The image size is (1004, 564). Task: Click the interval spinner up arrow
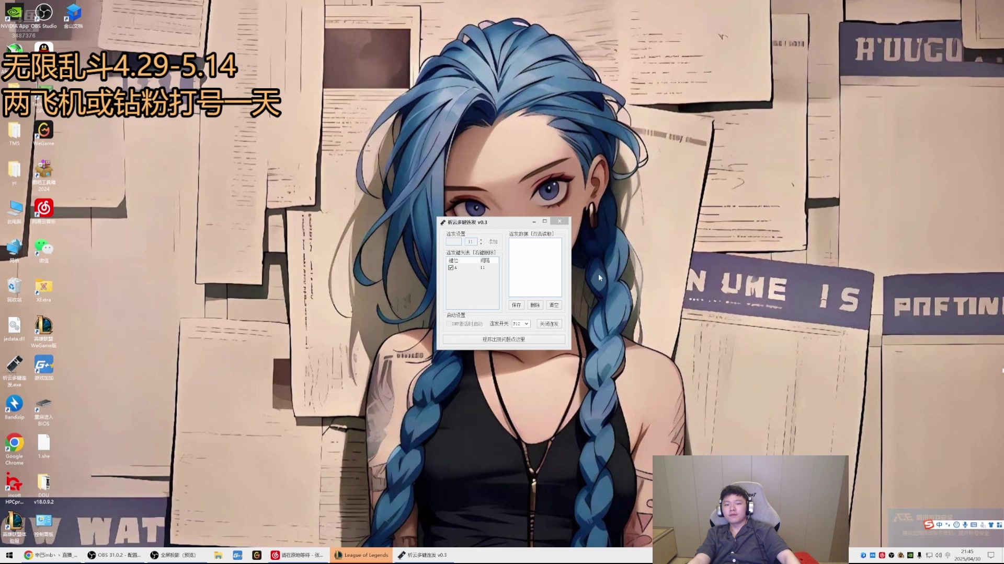pyautogui.click(x=481, y=240)
